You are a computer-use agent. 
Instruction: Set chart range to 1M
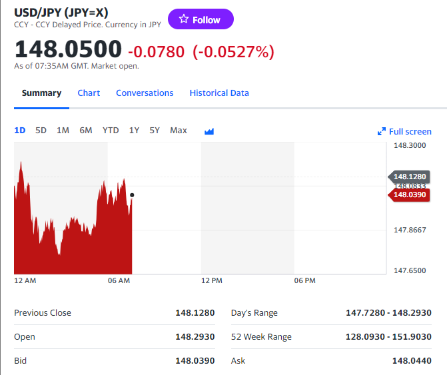point(63,131)
